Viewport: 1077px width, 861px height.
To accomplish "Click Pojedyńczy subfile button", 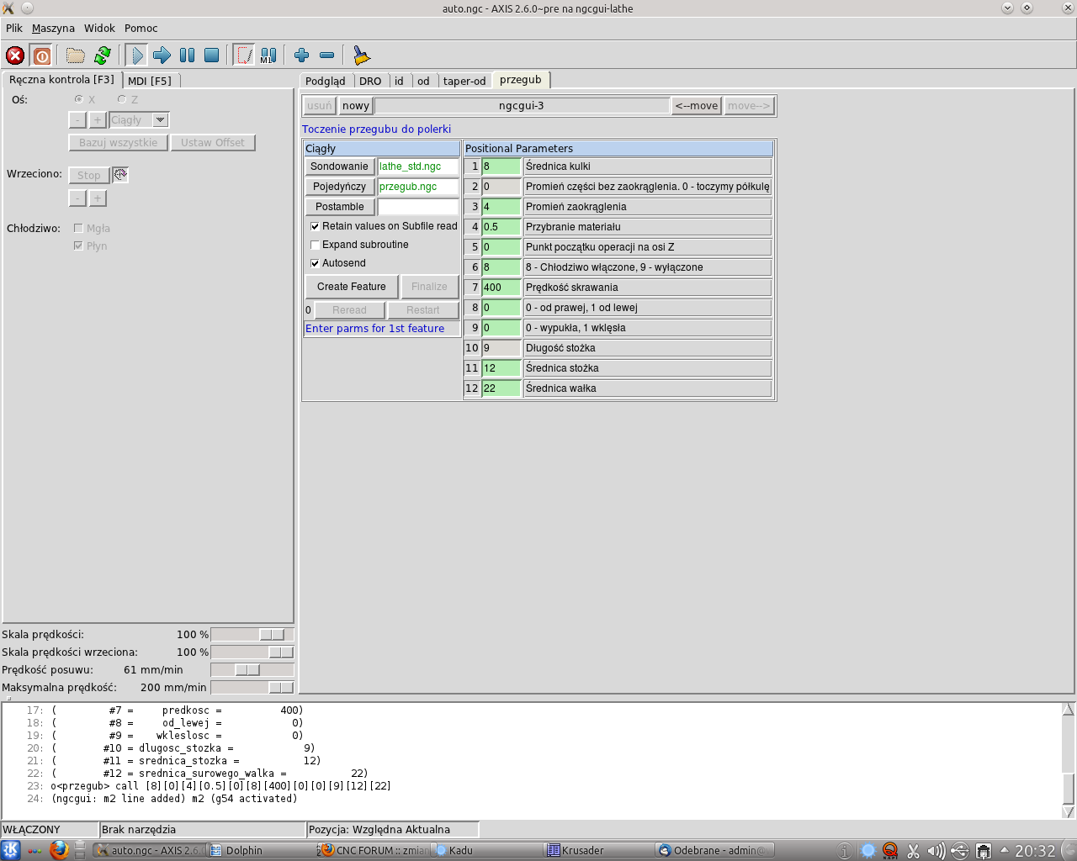I will (x=339, y=187).
